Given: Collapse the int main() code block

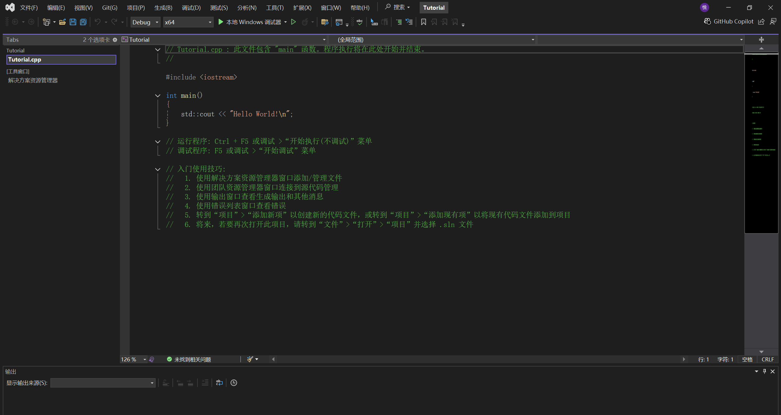Looking at the screenshot, I should coord(158,96).
